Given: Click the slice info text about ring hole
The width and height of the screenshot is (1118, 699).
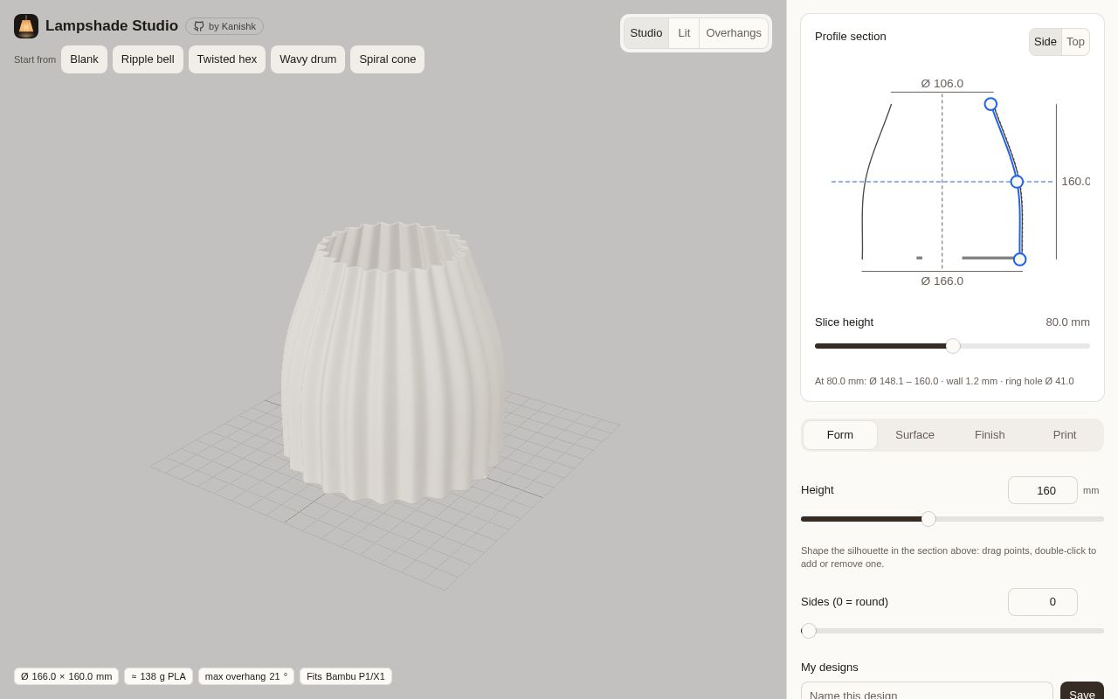Looking at the screenshot, I should [x=944, y=381].
